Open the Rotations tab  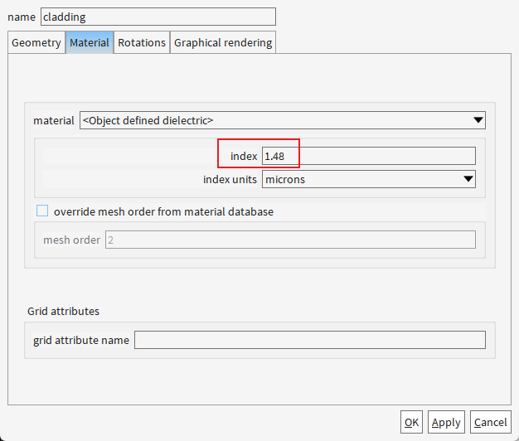click(142, 42)
